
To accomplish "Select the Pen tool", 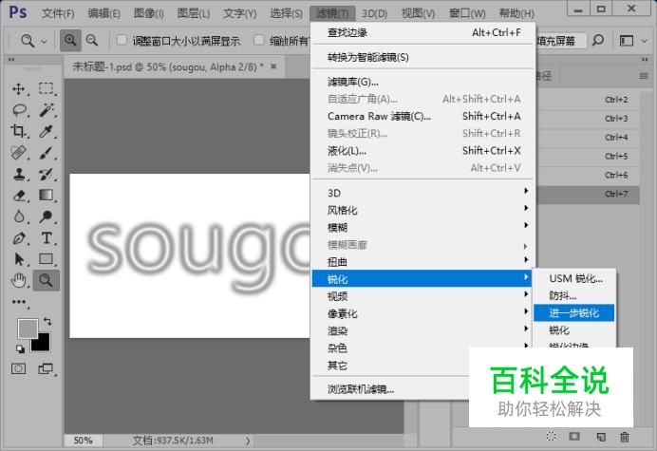I will 18,238.
